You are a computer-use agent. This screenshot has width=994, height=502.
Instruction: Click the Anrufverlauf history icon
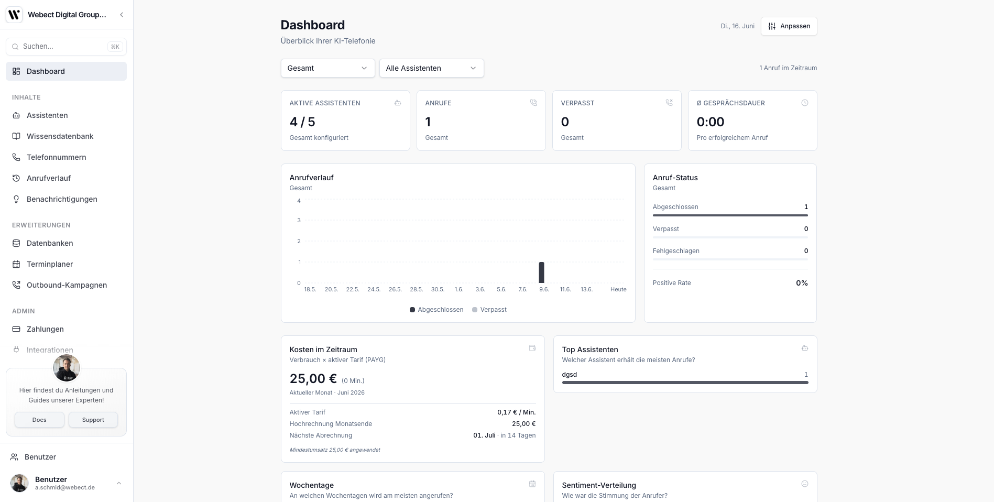tap(16, 178)
